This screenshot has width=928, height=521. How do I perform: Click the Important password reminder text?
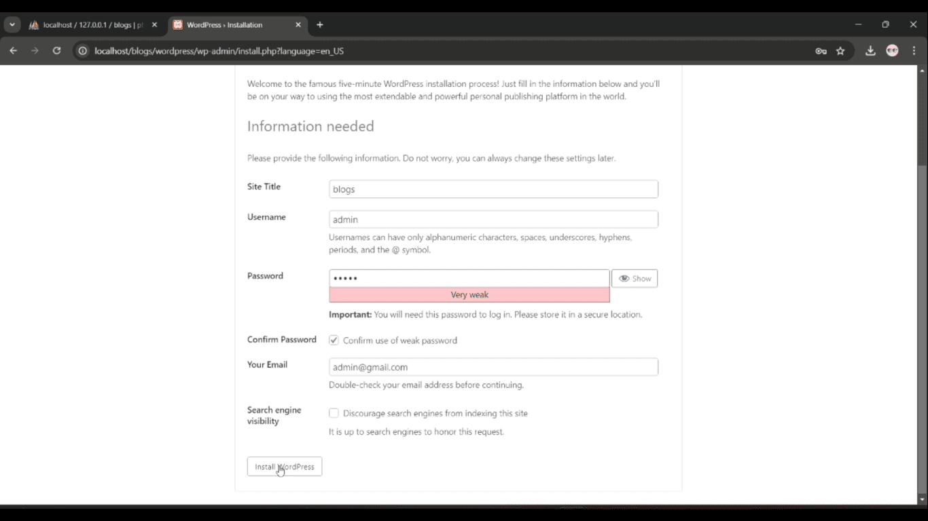coord(485,315)
